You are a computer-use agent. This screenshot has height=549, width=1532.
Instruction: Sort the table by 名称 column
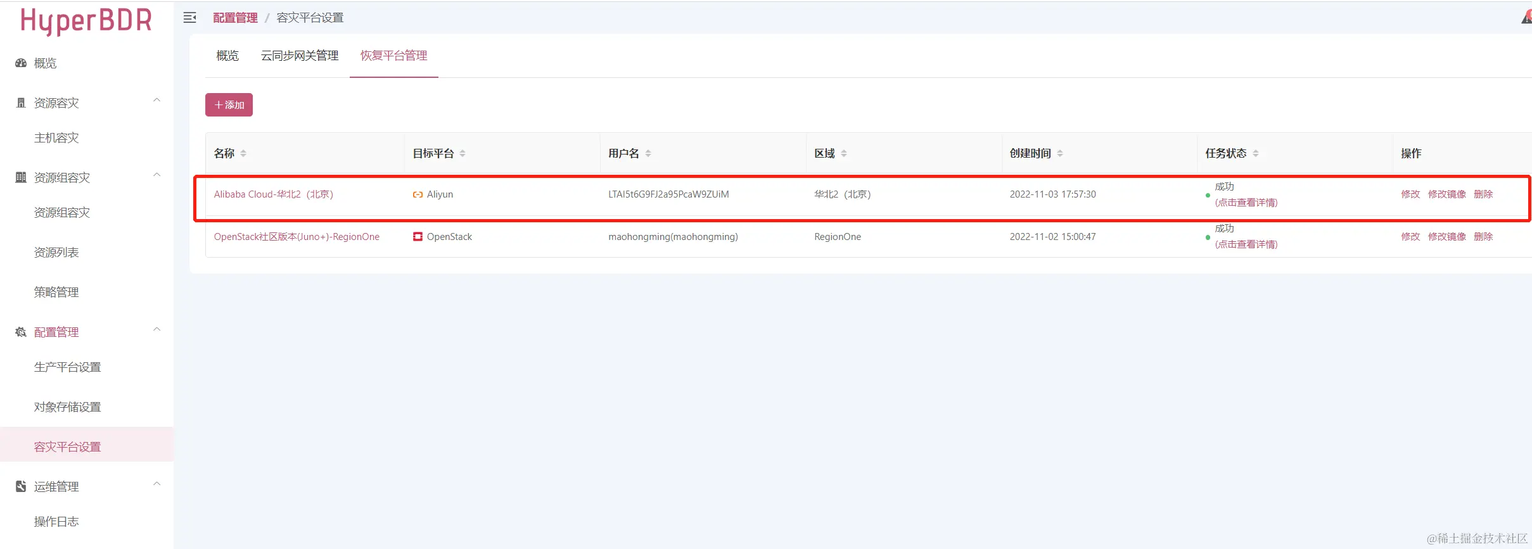tap(243, 153)
